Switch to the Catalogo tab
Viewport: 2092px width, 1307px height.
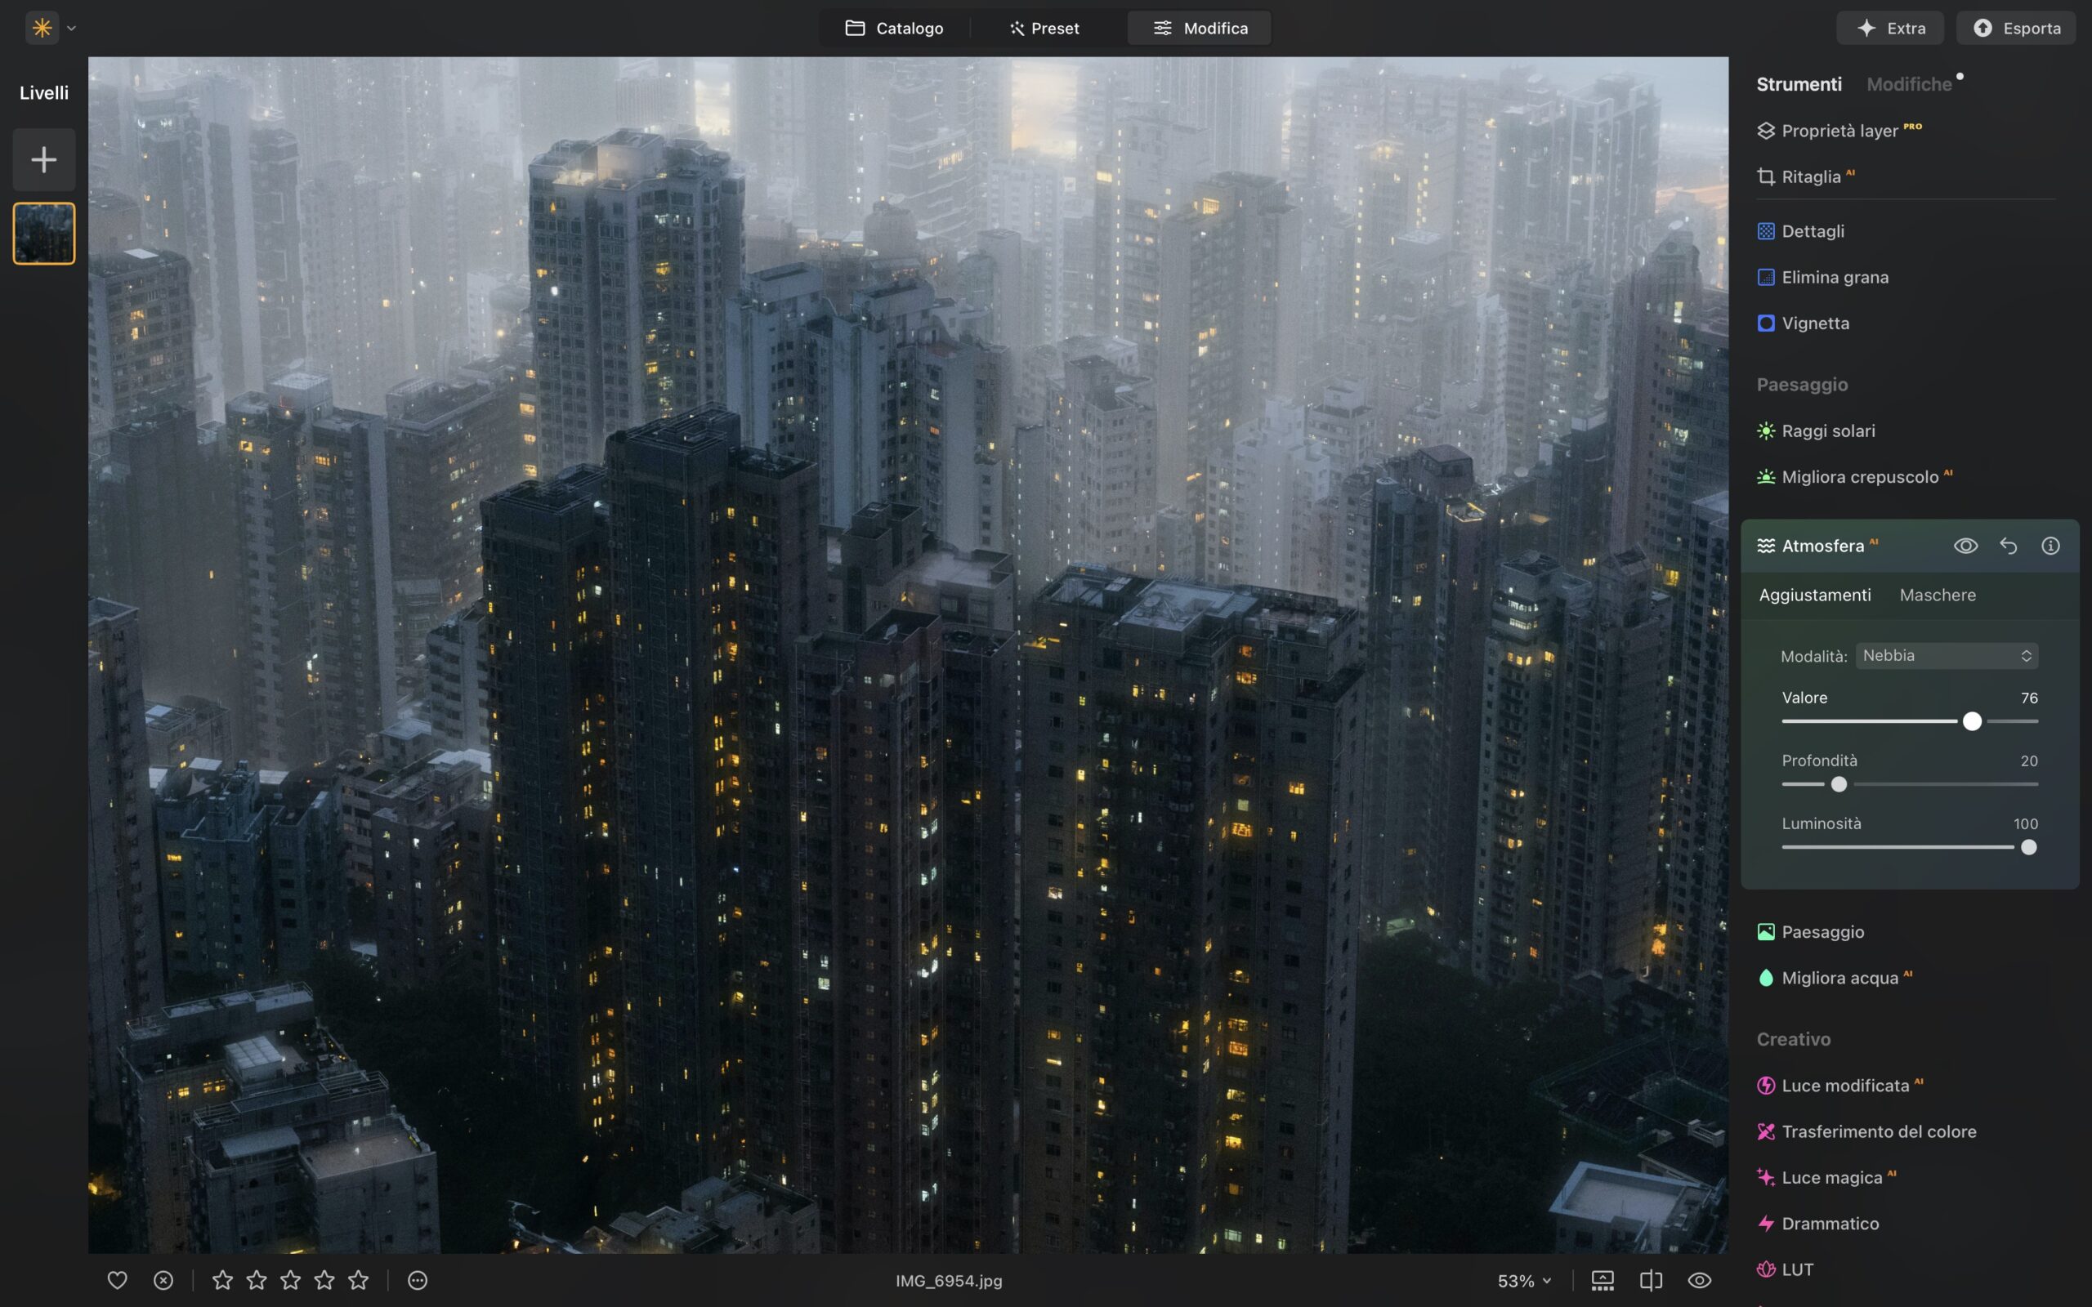[x=894, y=28]
